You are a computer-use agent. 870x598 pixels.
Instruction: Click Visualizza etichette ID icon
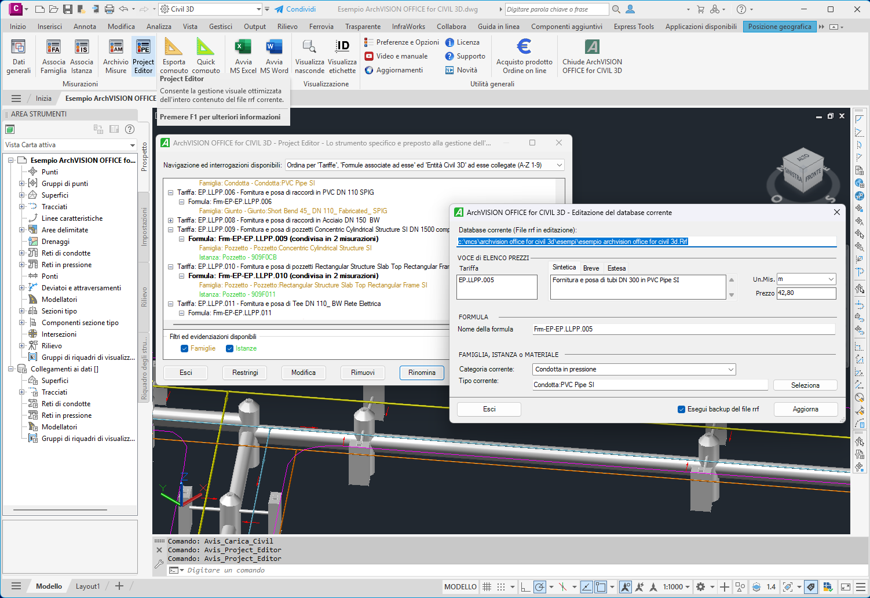point(342,56)
